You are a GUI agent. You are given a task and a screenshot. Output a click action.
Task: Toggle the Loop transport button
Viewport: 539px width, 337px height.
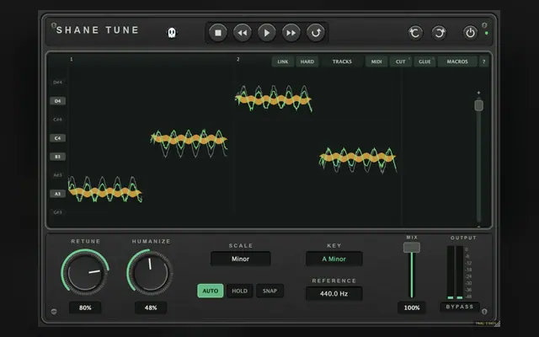click(316, 33)
